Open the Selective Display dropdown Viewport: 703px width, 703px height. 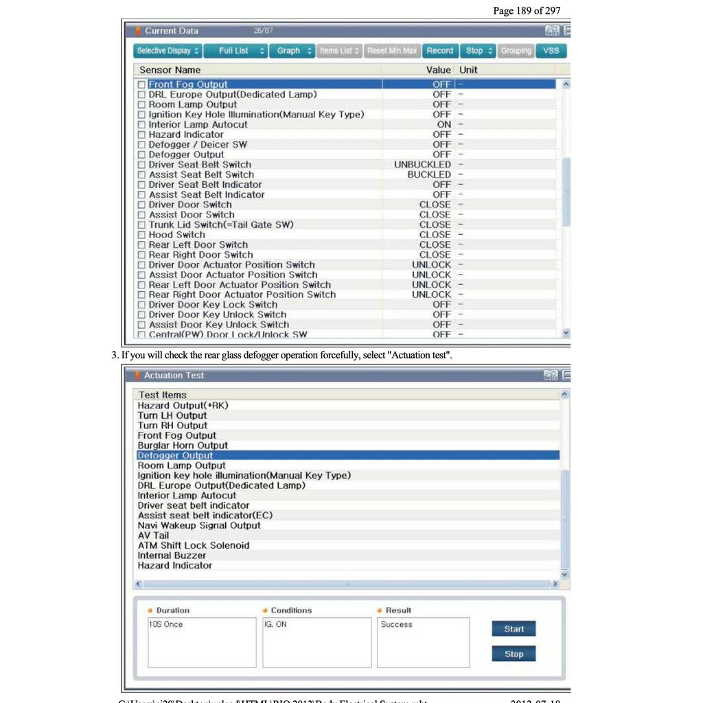click(x=167, y=50)
